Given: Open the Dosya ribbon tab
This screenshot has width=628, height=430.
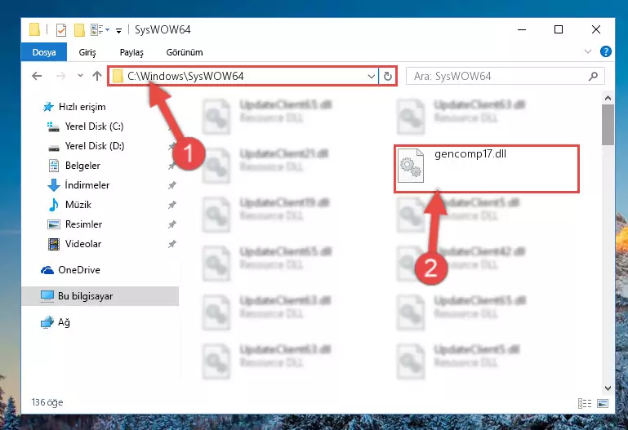Looking at the screenshot, I should (44, 52).
